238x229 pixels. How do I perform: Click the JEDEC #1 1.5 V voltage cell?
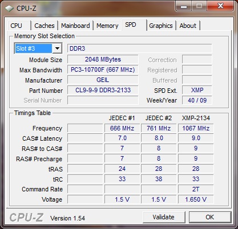122,199
